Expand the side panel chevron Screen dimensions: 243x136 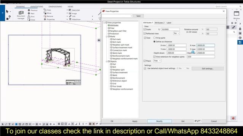(240, 23)
